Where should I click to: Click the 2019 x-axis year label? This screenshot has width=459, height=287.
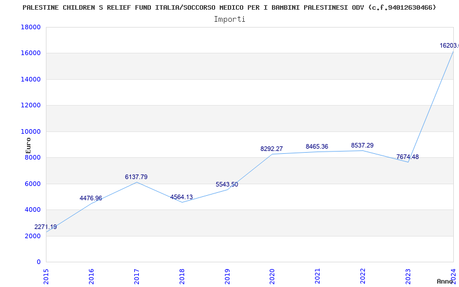click(227, 277)
